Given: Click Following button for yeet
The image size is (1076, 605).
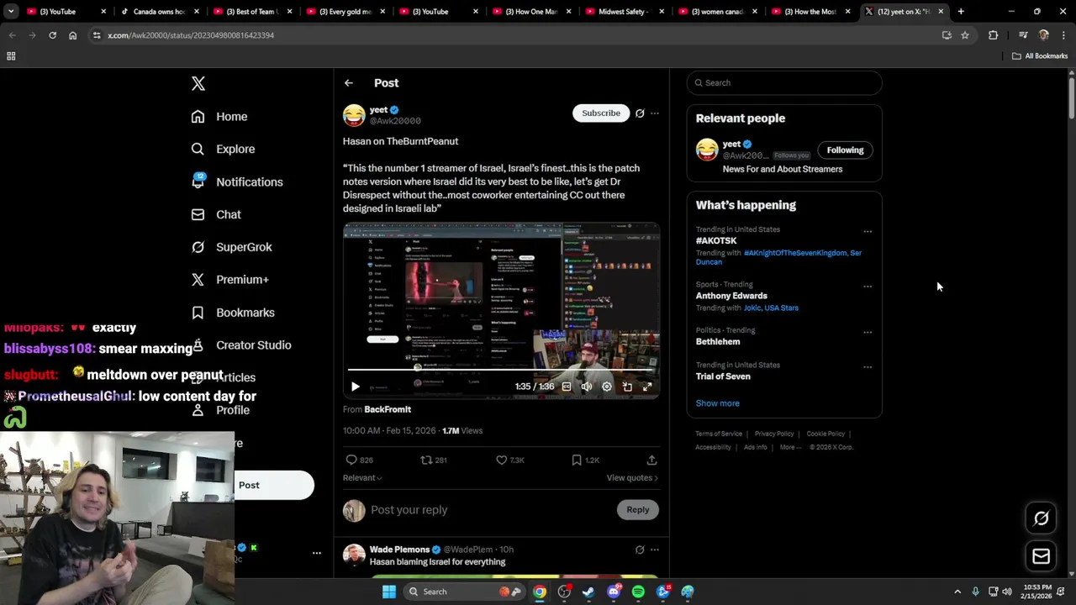Looking at the screenshot, I should click(845, 150).
